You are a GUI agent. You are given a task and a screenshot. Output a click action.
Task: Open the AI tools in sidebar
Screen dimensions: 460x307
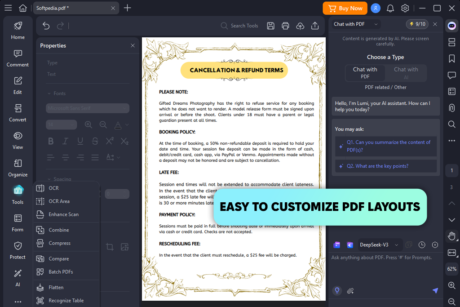[x=18, y=278]
